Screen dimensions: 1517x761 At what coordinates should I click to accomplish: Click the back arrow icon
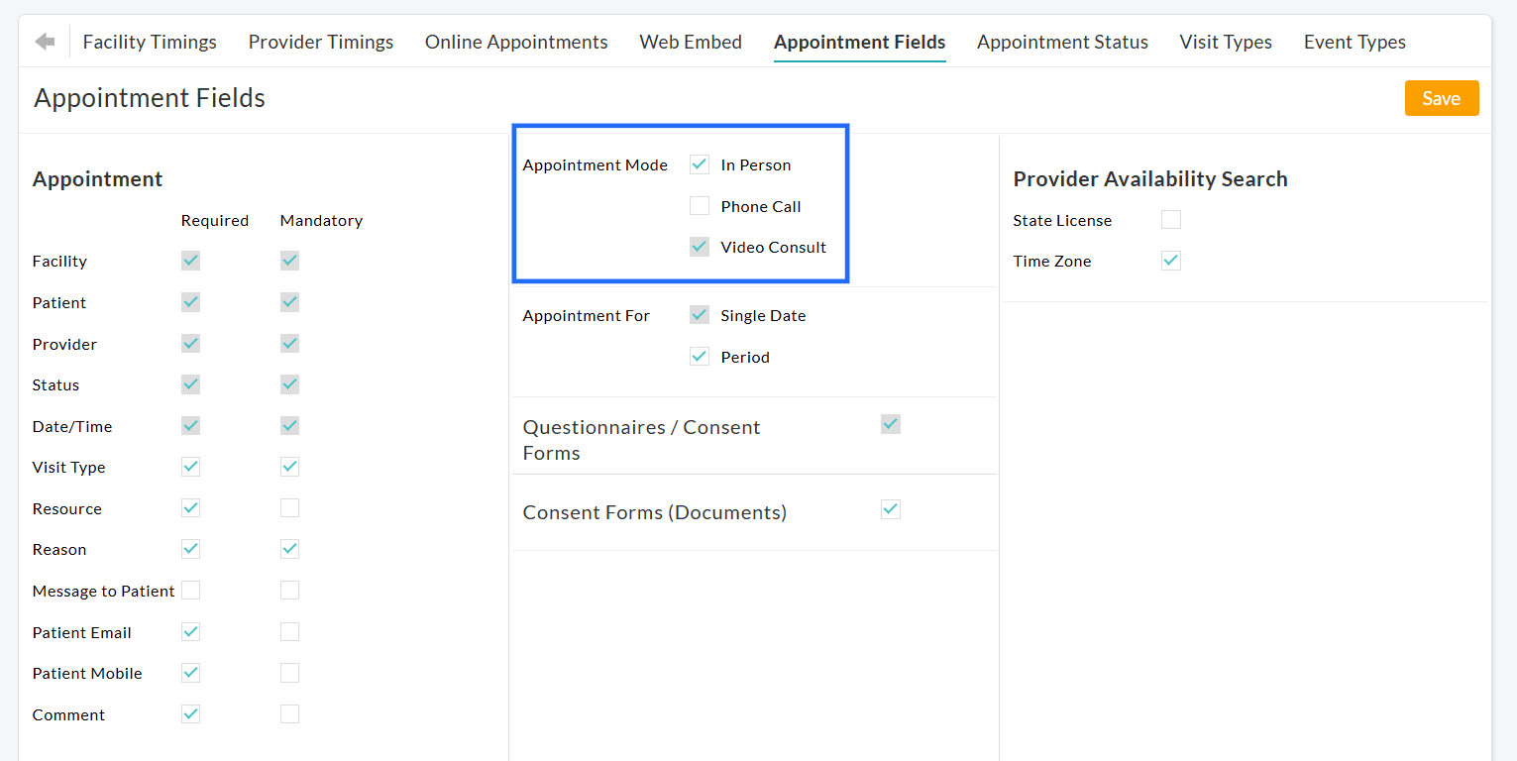(x=47, y=41)
